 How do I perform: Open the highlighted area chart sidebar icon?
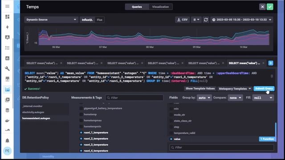click(7, 89)
